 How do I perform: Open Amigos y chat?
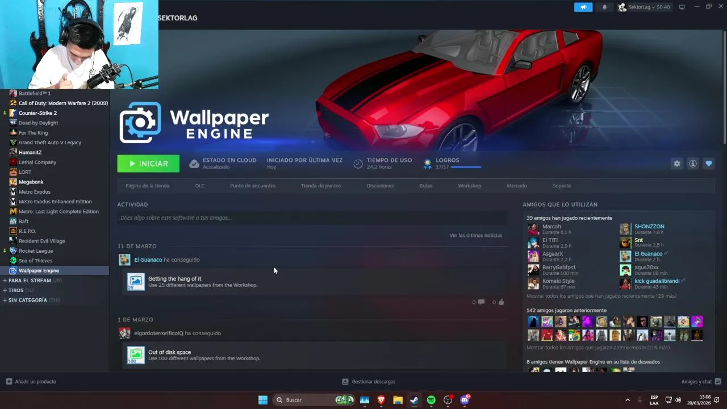click(x=701, y=382)
